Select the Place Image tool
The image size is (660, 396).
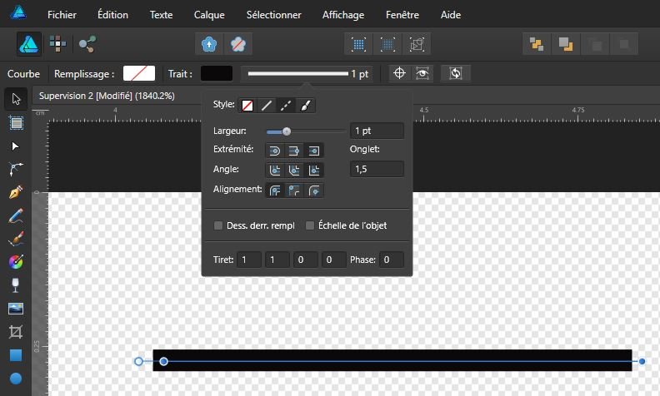click(x=16, y=309)
